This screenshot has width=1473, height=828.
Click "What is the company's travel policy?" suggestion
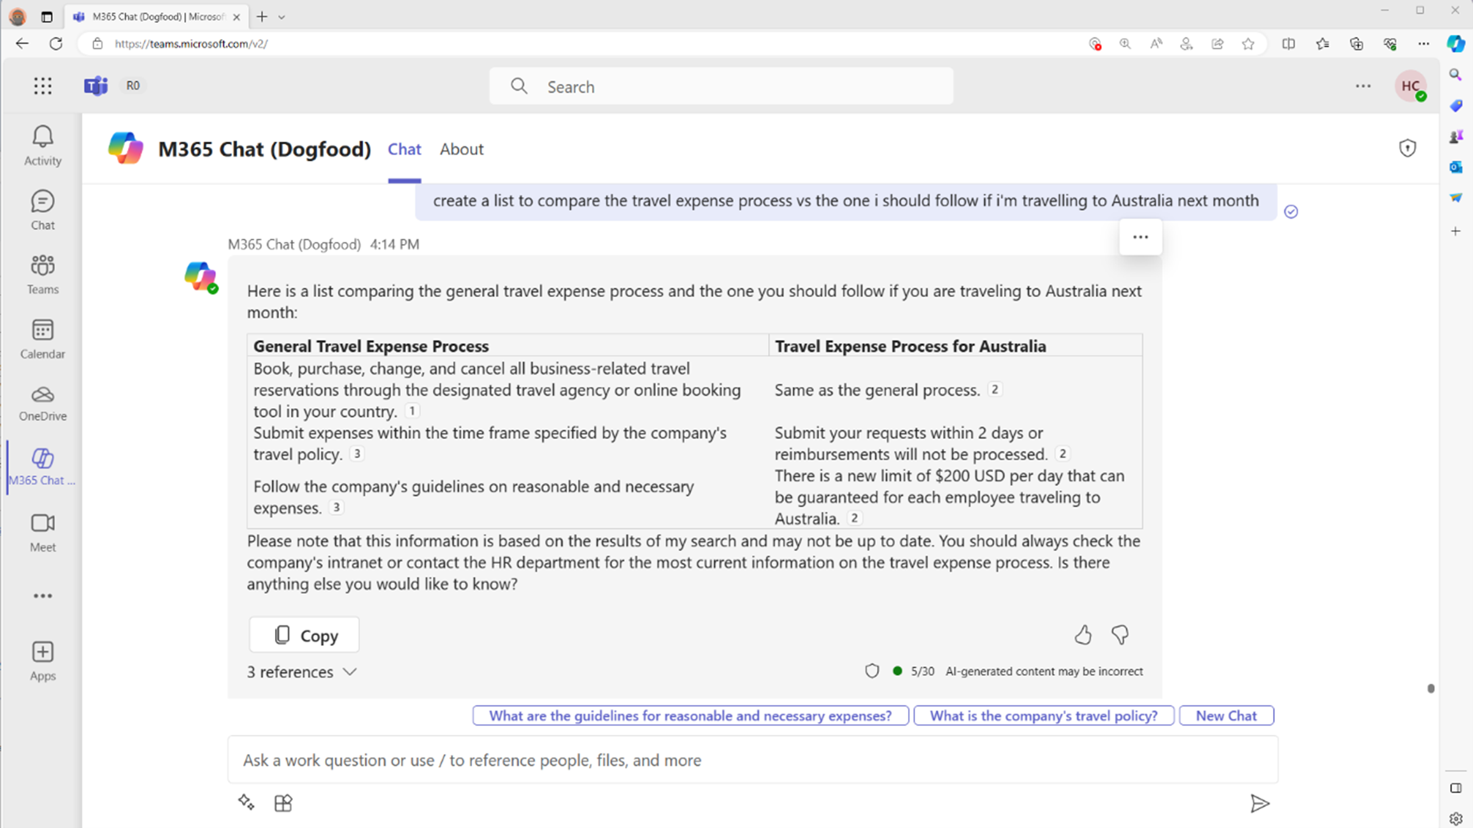[x=1043, y=715]
